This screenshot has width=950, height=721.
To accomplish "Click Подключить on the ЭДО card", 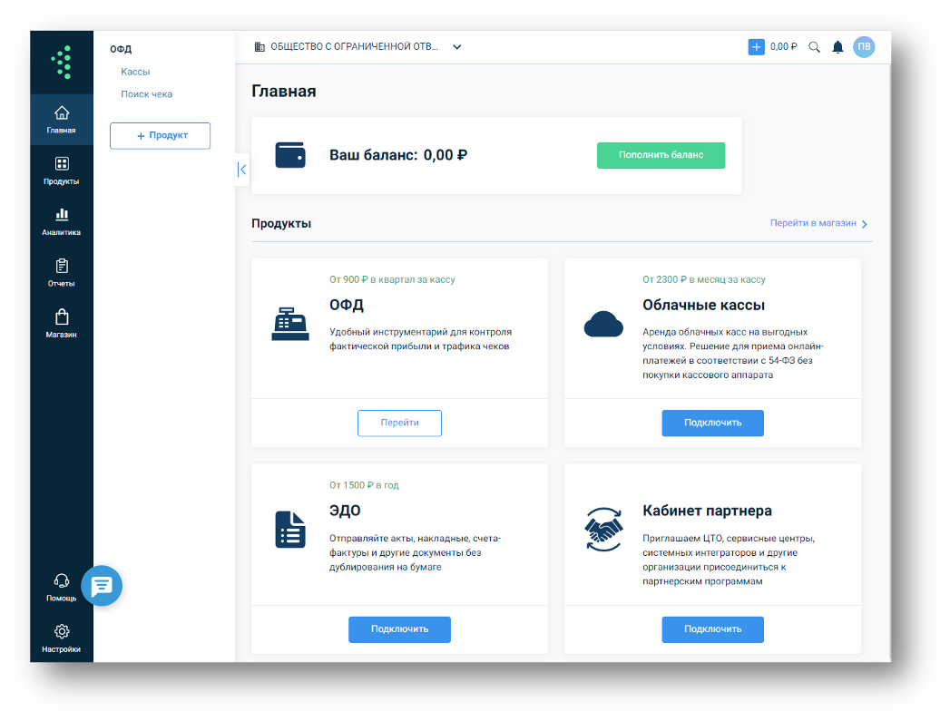I will pos(399,629).
